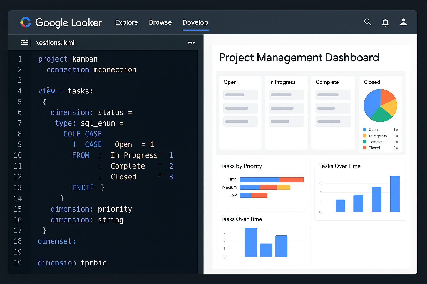Click the 'connection mconection' code line
Image resolution: width=427 pixels, height=284 pixels.
(x=91, y=70)
